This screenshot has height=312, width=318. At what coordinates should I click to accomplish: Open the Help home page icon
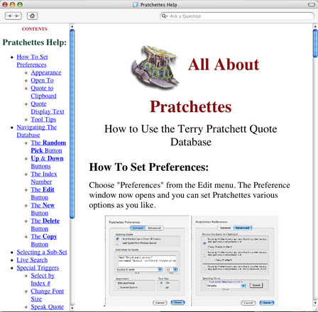coord(32,16)
